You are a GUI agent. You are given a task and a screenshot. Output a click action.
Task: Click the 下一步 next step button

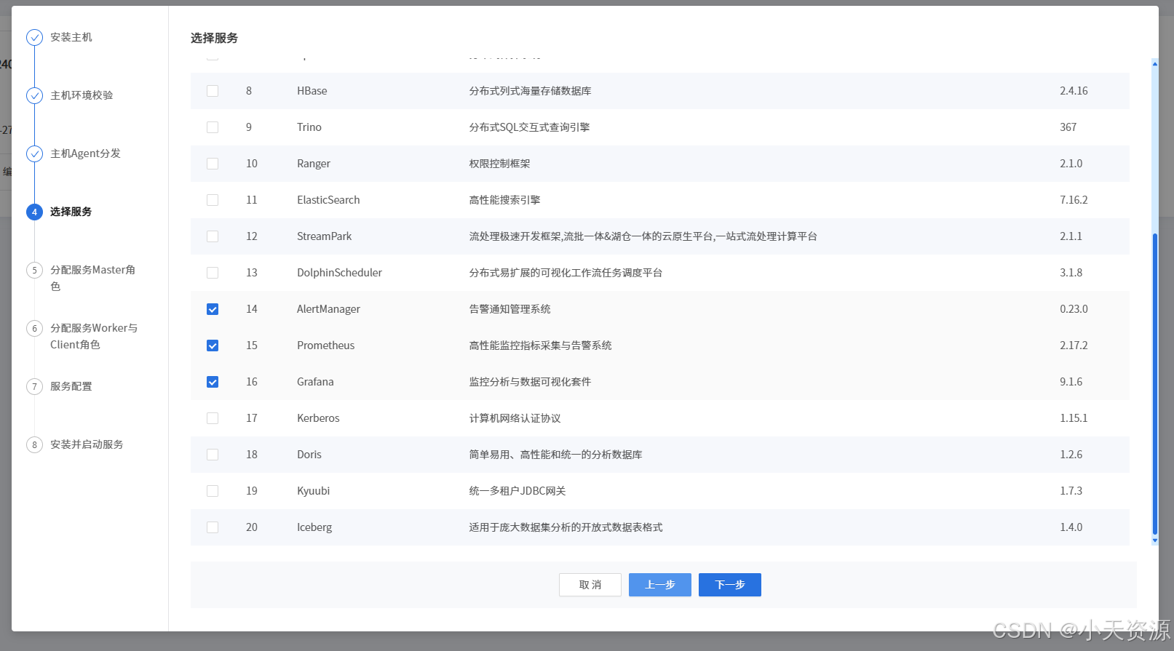729,585
